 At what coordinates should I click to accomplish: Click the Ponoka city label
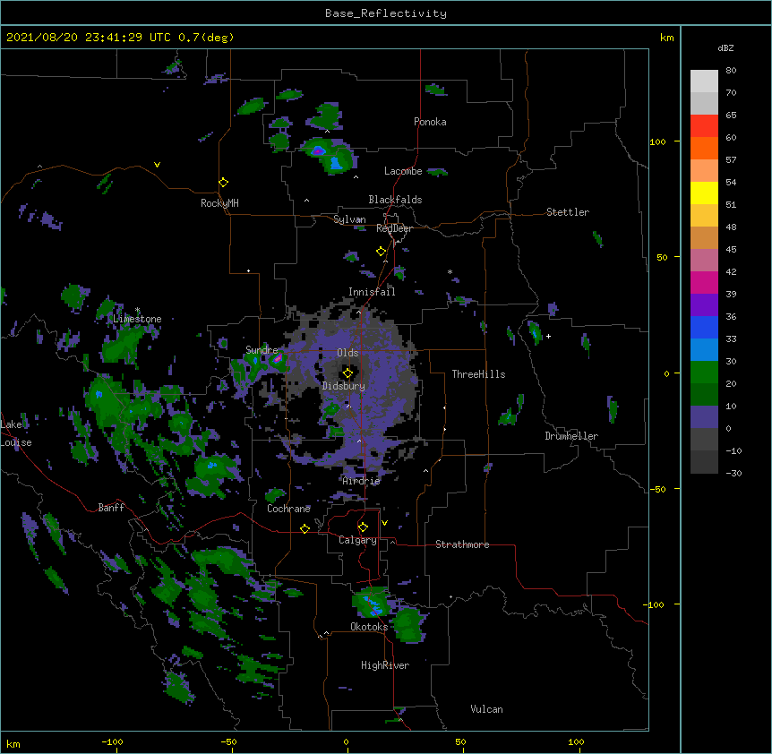430,122
